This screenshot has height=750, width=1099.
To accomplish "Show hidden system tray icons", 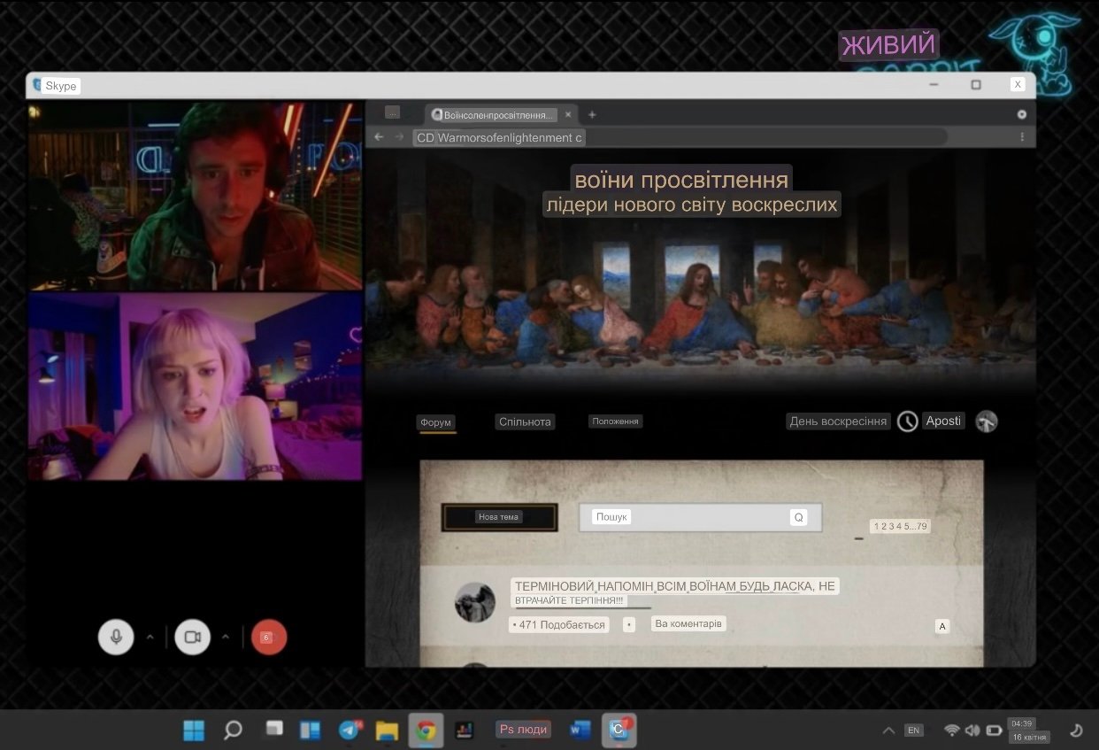I will click(888, 731).
